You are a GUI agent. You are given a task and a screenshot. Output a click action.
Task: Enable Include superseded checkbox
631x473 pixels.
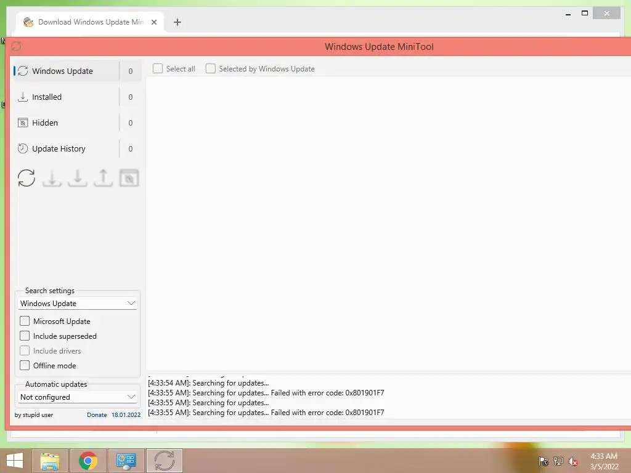pyautogui.click(x=25, y=336)
